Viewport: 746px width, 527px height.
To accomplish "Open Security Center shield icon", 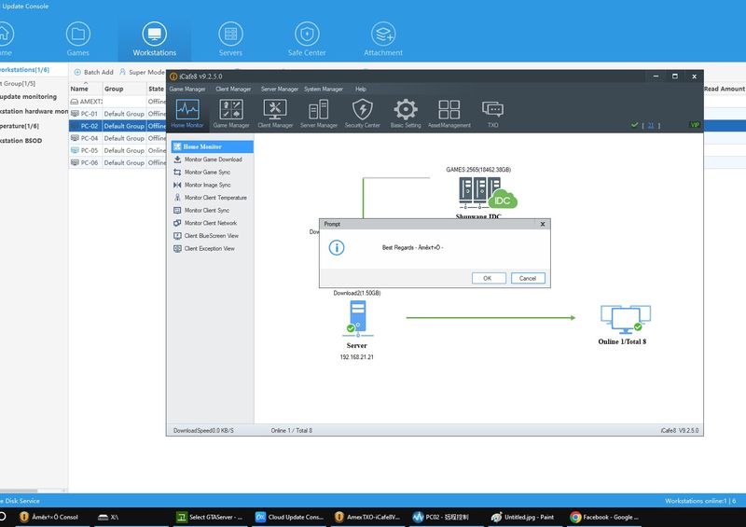I will click(x=362, y=113).
